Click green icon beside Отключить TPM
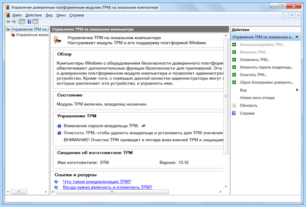The image size is (306, 207). (234, 60)
